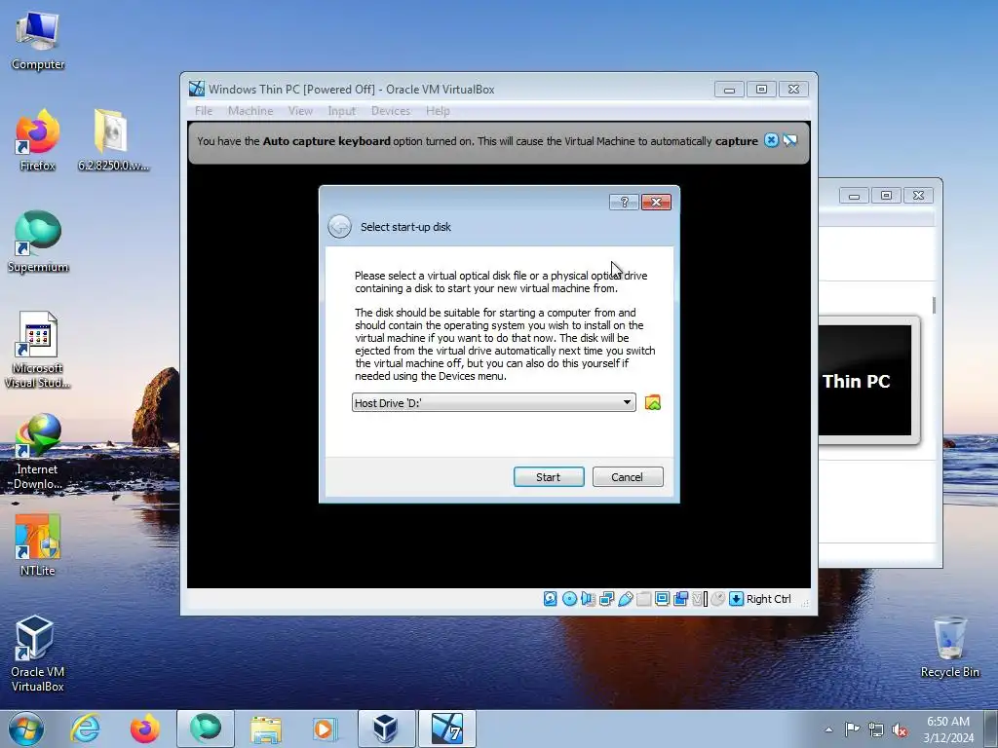Switch to VirtualBox Manager taskbar button
The width and height of the screenshot is (998, 748).
pos(386,729)
